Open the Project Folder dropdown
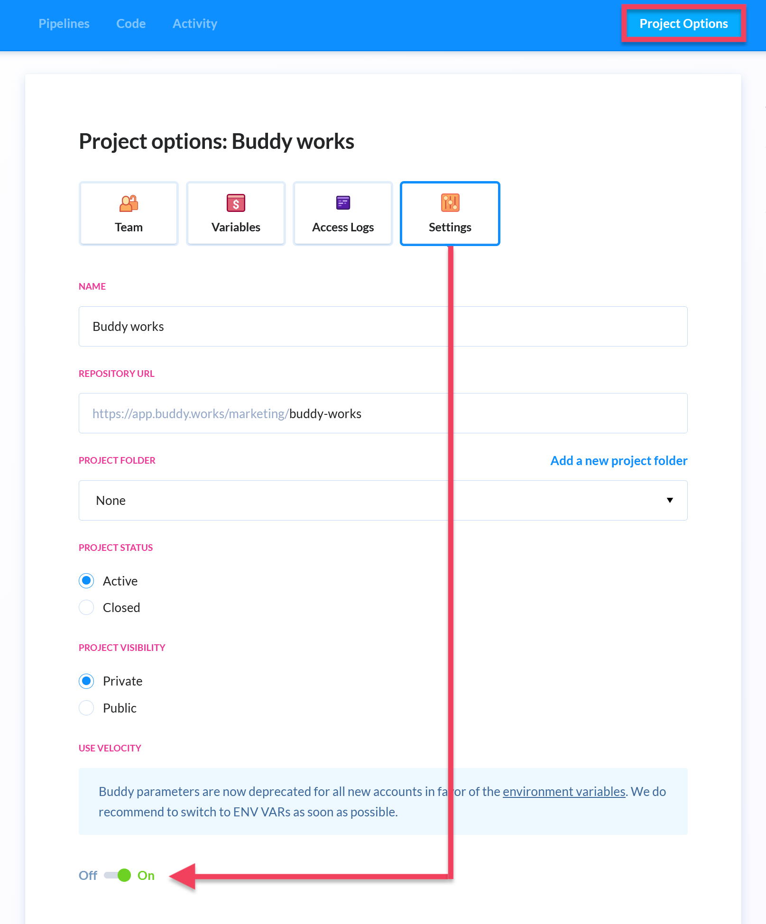The width and height of the screenshot is (766, 924). pos(383,500)
